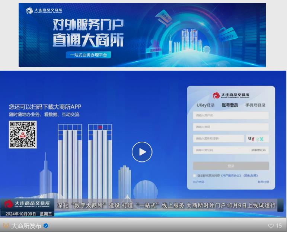Click the blue verified badge beside 大商所发布
This screenshot has height=232, width=287.
point(46,226)
